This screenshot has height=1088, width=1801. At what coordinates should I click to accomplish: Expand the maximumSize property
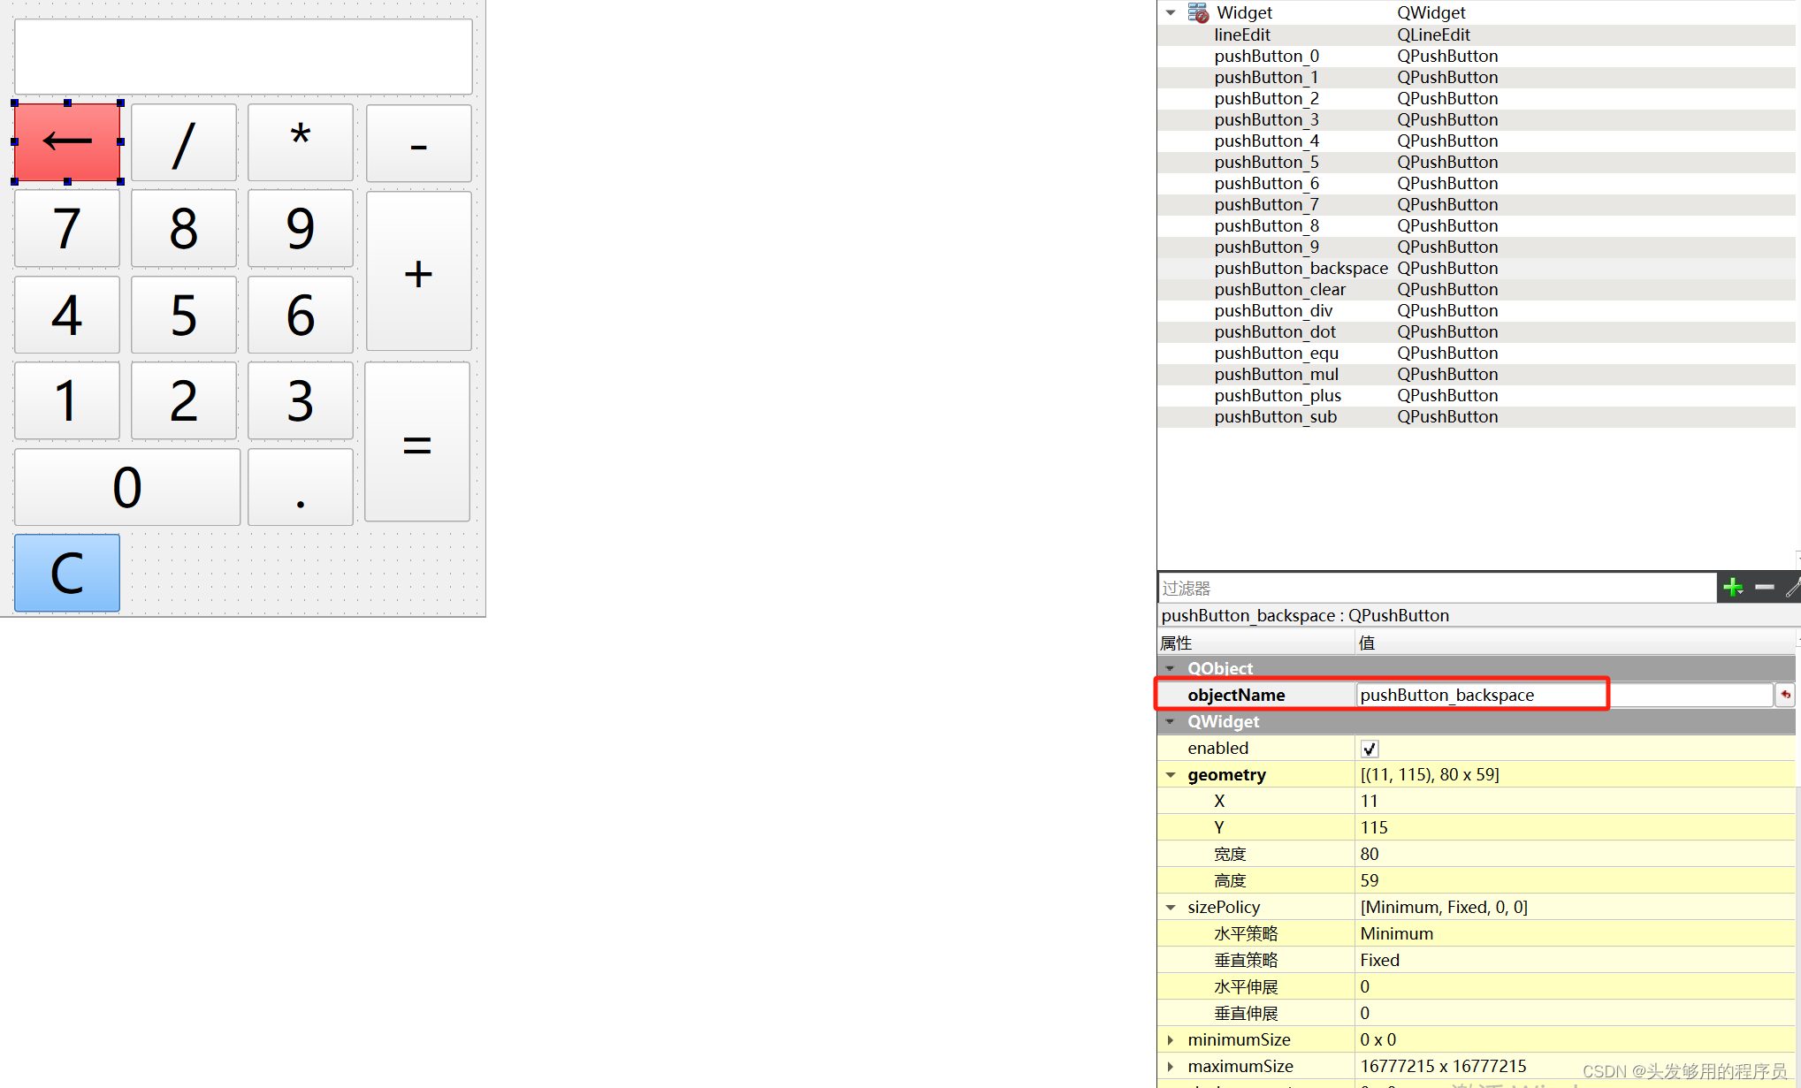pyautogui.click(x=1171, y=1067)
